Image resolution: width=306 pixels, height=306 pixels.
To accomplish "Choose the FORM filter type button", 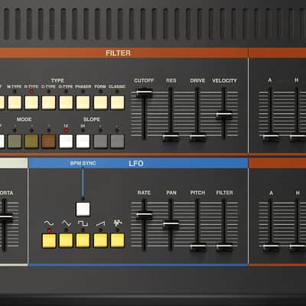I will [x=100, y=103].
